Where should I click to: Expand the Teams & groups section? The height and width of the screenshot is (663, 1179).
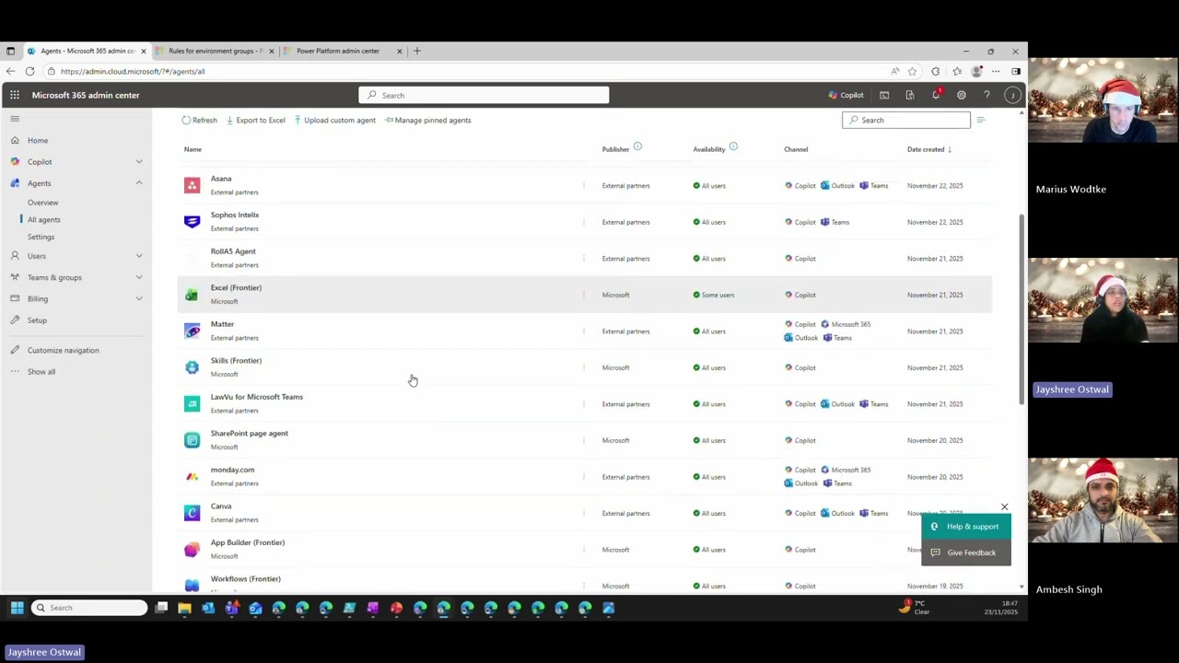click(x=139, y=277)
